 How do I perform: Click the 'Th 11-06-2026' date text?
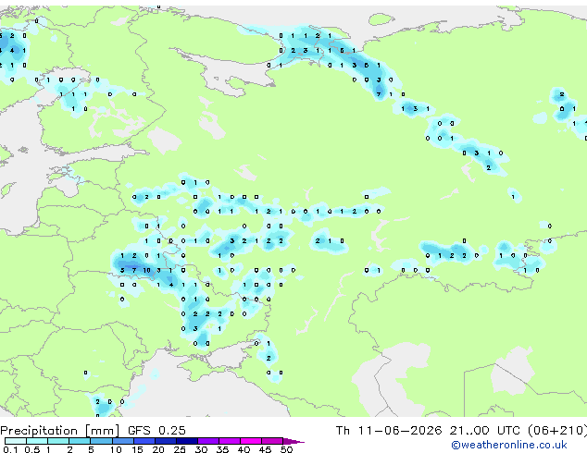tap(389, 431)
